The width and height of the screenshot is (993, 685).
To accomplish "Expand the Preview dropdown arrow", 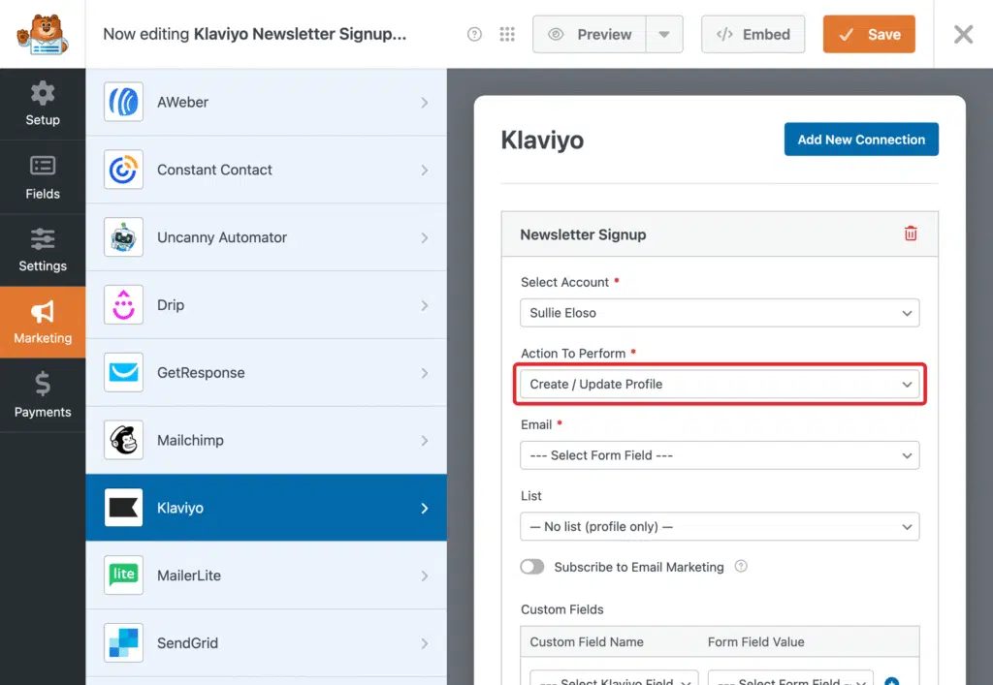I will 664,34.
